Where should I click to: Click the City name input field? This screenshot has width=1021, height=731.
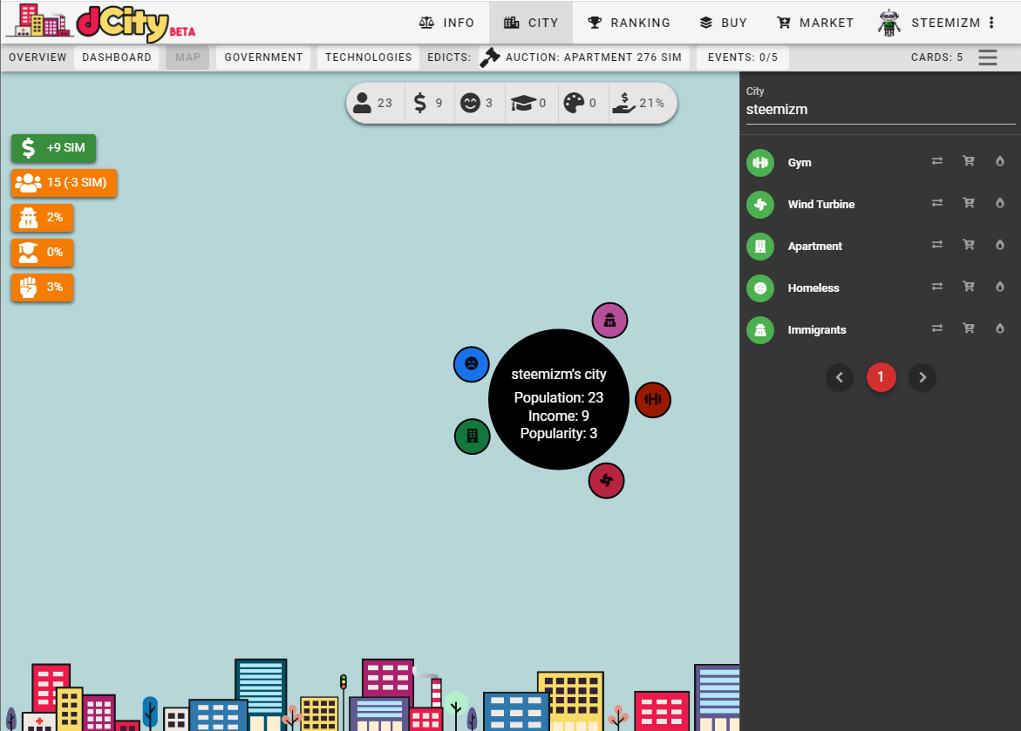pos(880,111)
